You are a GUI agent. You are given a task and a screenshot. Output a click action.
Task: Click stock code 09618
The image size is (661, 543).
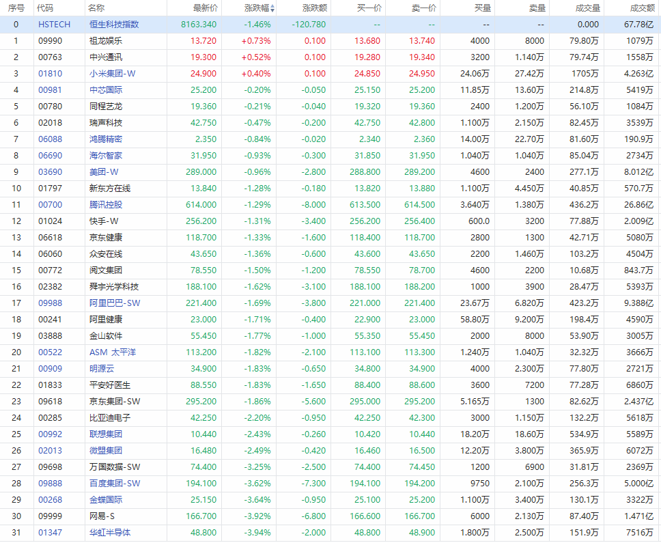click(50, 402)
